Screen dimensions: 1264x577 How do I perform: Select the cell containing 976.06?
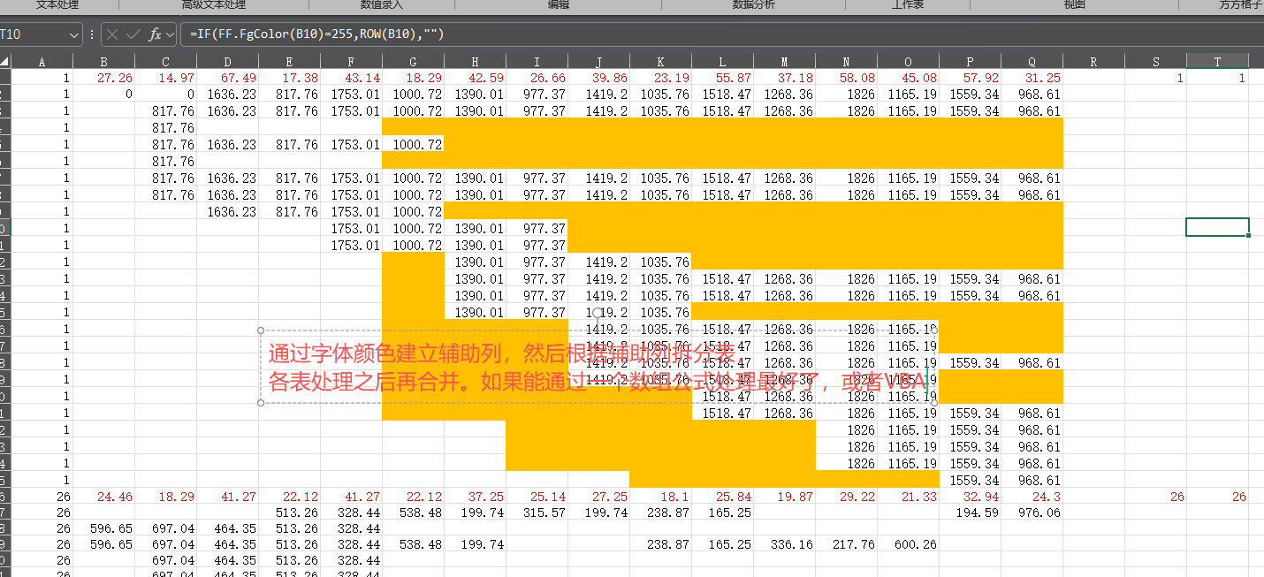point(1031,512)
